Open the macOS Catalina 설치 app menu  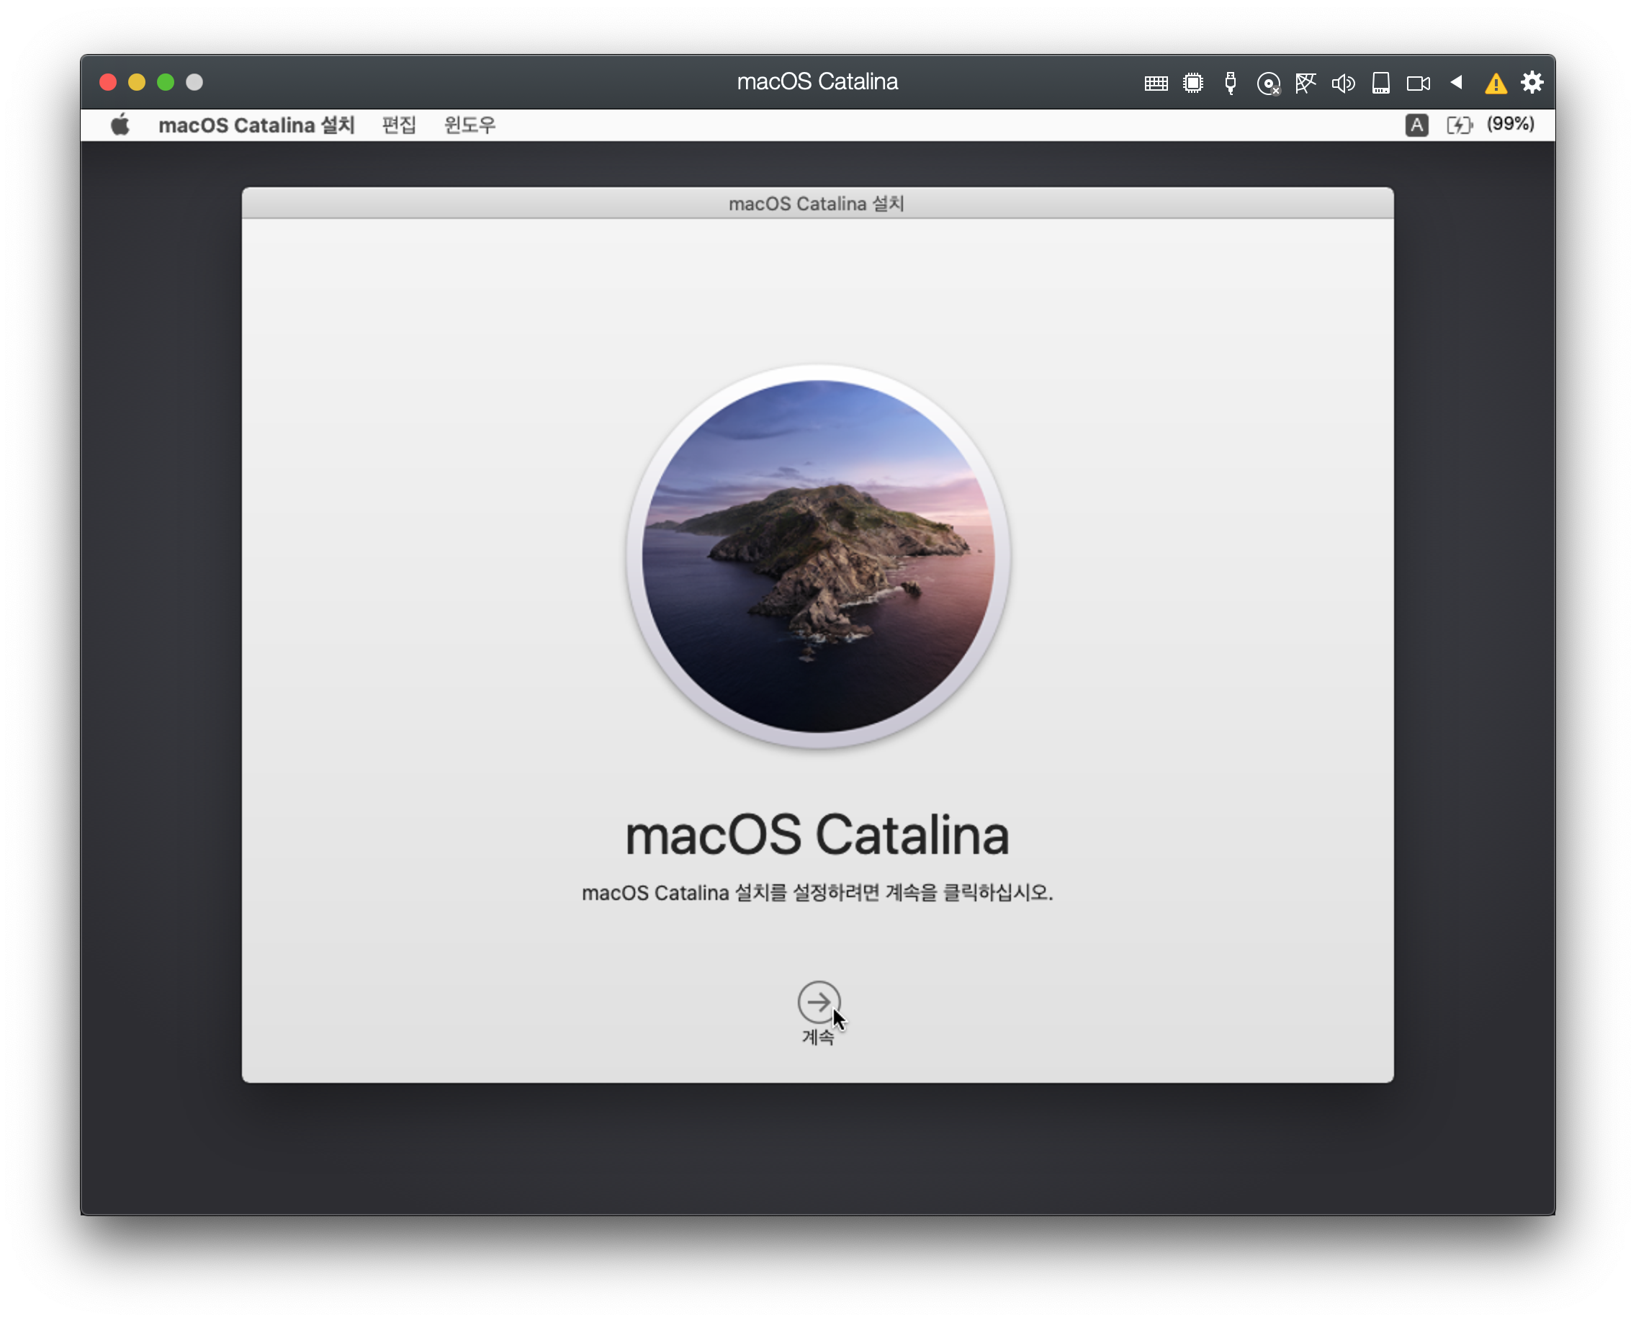pos(256,125)
